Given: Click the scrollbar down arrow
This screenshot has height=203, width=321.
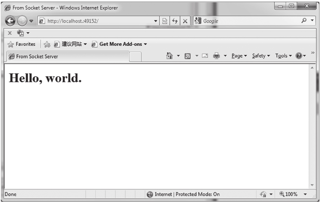Looking at the screenshot, I should click(312, 185).
